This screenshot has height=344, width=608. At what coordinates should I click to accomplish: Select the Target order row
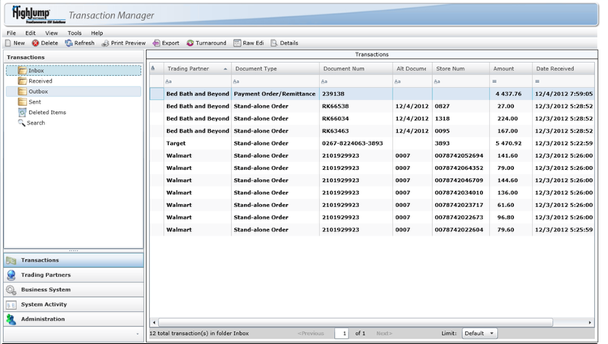372,143
